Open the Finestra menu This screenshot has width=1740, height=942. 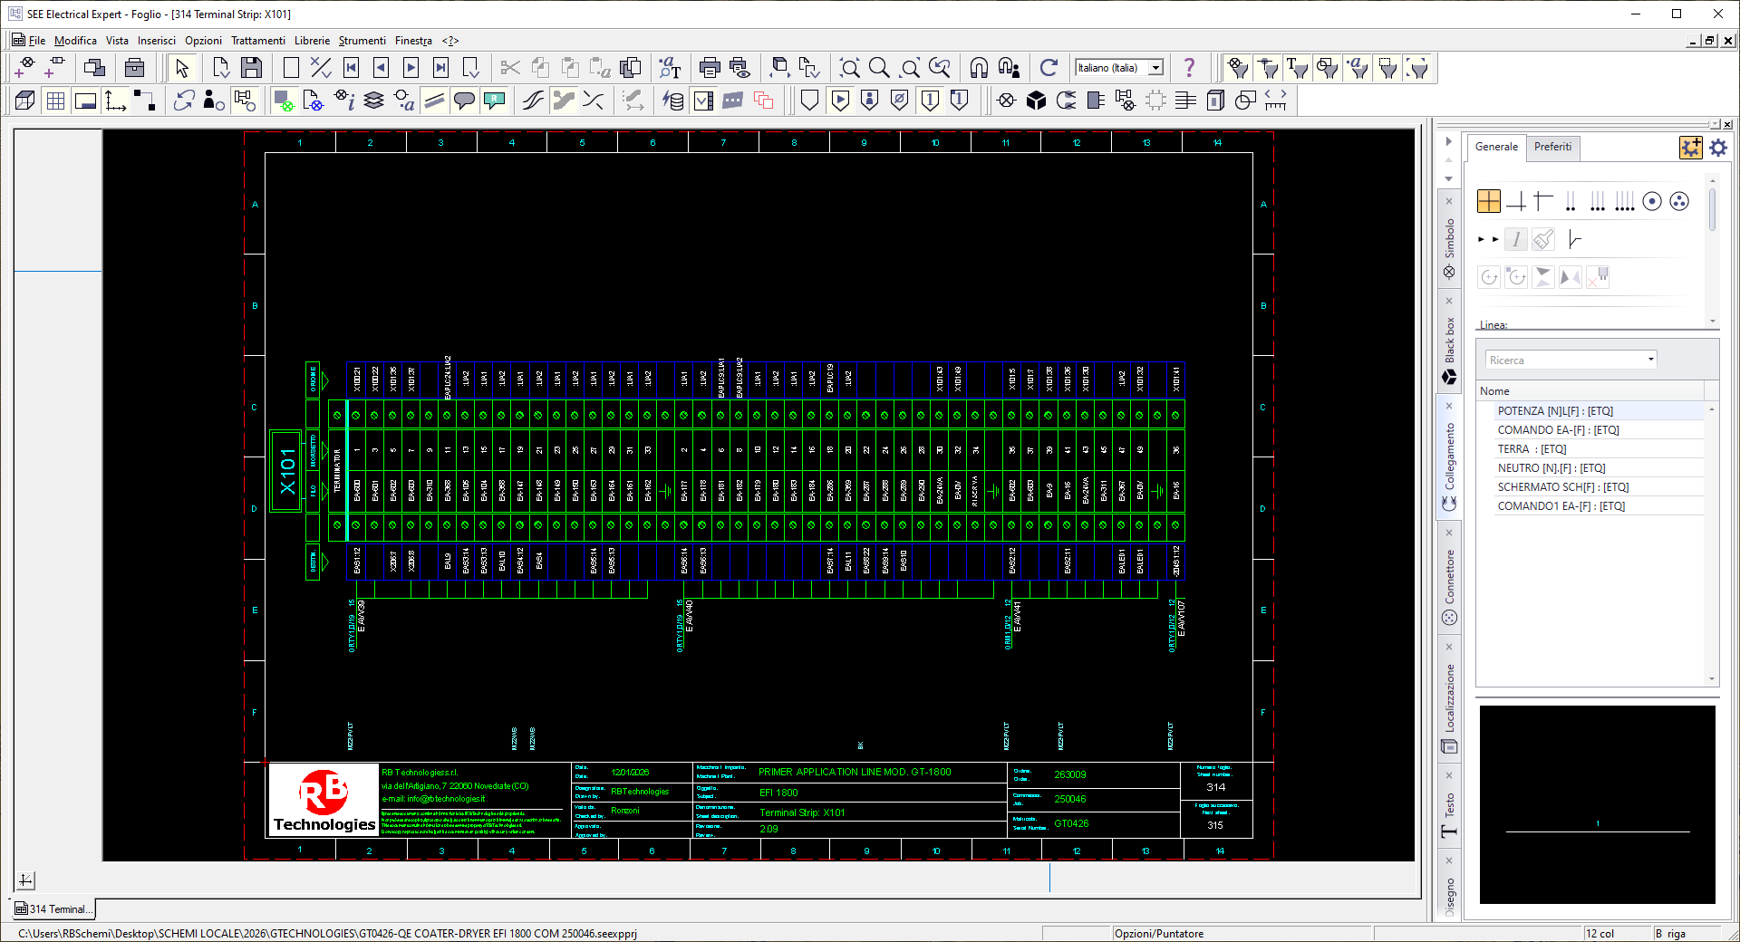[x=413, y=41]
